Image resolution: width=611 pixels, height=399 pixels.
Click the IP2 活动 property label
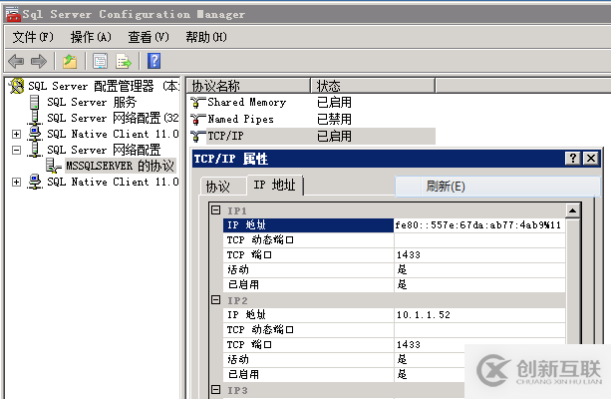[x=308, y=359]
